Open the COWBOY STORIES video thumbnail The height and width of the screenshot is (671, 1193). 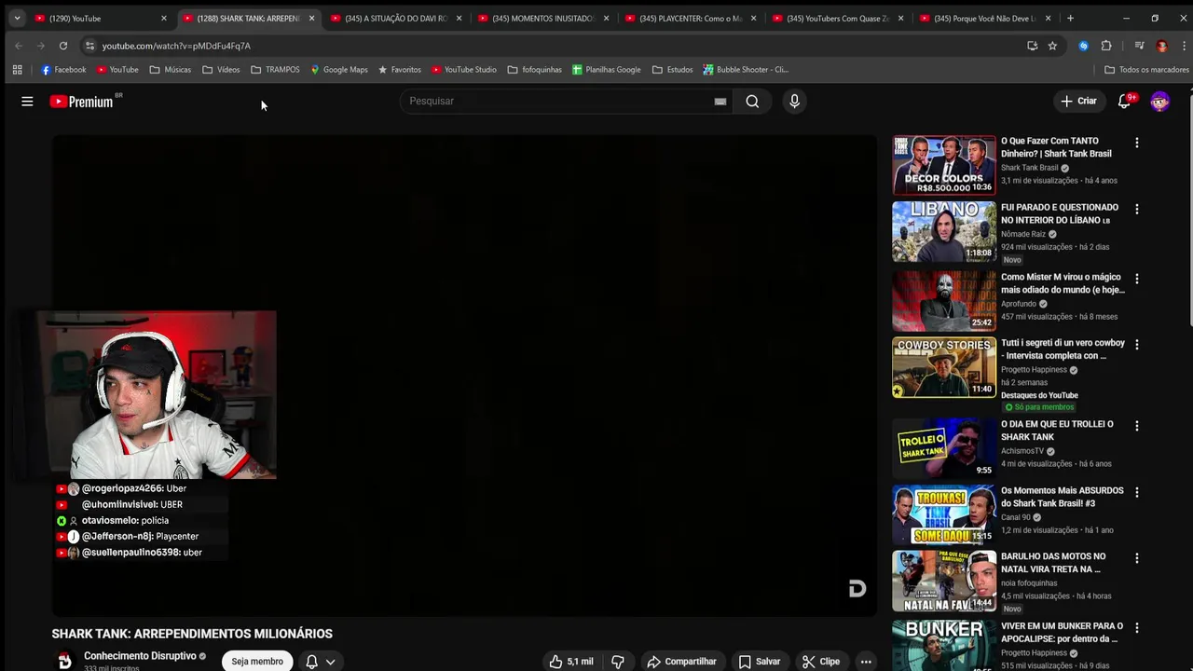point(943,367)
